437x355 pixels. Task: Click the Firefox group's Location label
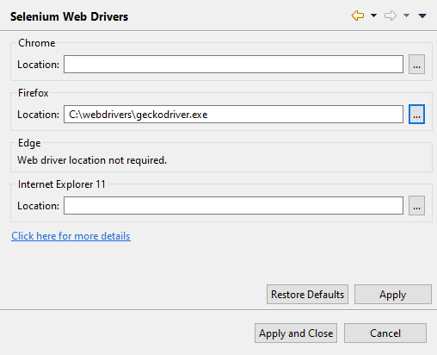coord(38,115)
